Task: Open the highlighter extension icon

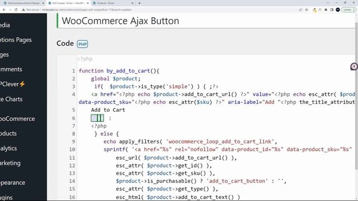Action: tap(314, 10)
